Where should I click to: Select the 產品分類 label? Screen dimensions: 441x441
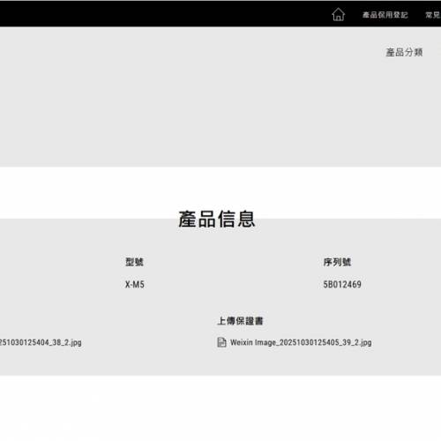pos(404,52)
